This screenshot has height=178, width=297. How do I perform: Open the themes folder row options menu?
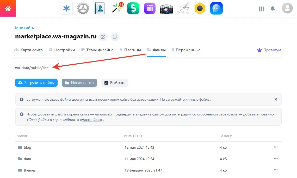pyautogui.click(x=276, y=170)
